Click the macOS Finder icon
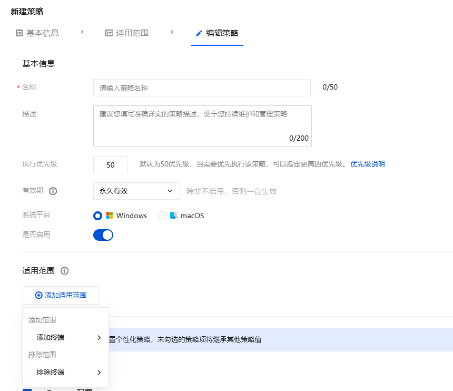This screenshot has width=453, height=391. pyautogui.click(x=174, y=216)
